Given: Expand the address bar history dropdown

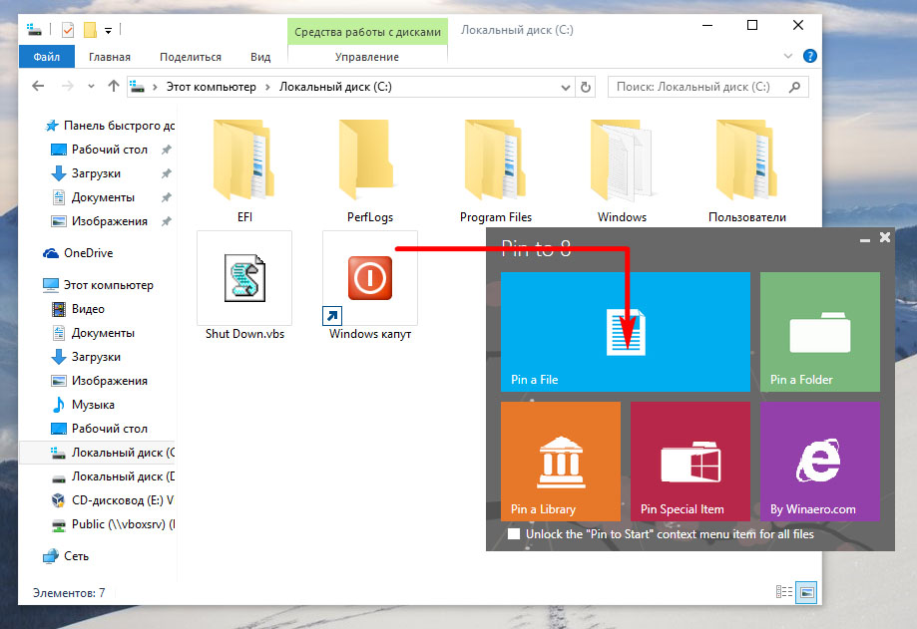Looking at the screenshot, I should 565,88.
